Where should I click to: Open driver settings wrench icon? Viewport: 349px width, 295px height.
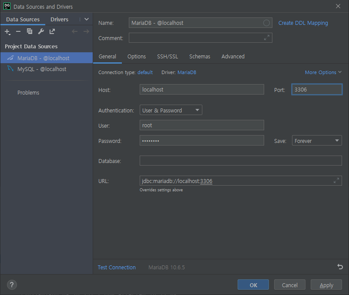41,31
